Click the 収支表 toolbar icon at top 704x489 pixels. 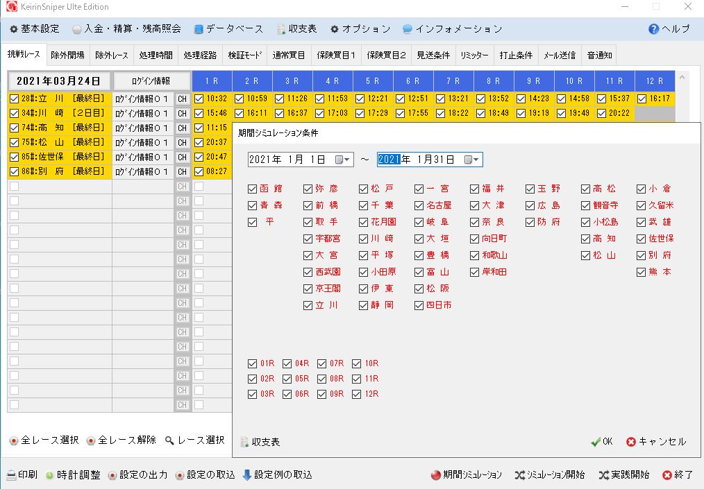coord(281,29)
